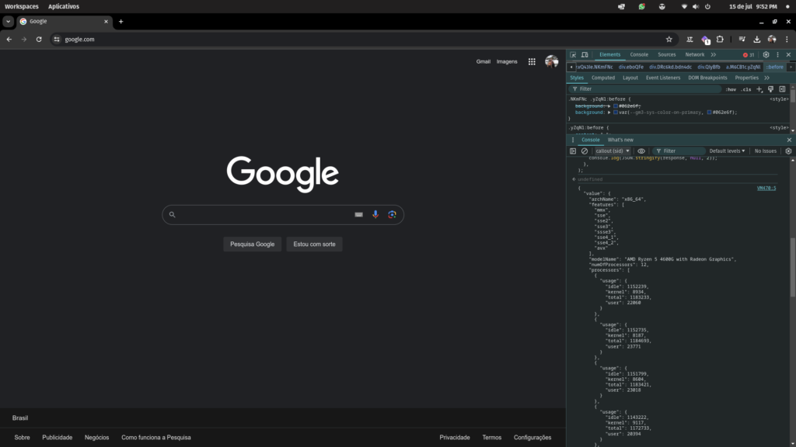Open DevTools settings gear icon
The height and width of the screenshot is (447, 796).
766,55
